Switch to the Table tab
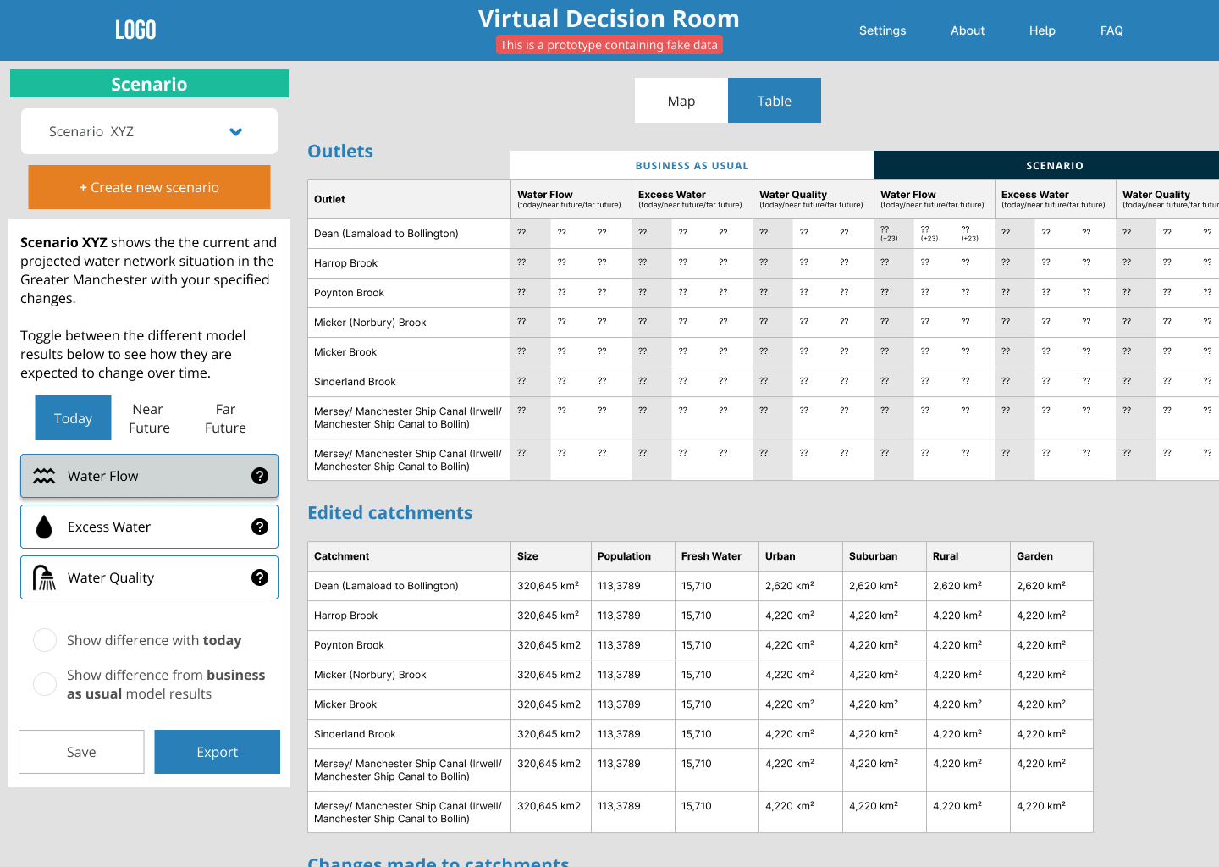The image size is (1219, 867). point(775,101)
